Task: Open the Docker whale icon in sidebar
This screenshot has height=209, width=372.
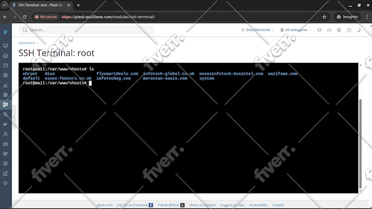Action: pyautogui.click(x=5, y=124)
